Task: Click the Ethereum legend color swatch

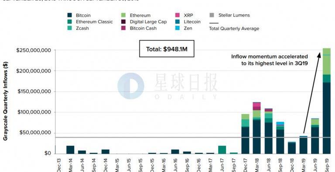Action: coord(123,15)
